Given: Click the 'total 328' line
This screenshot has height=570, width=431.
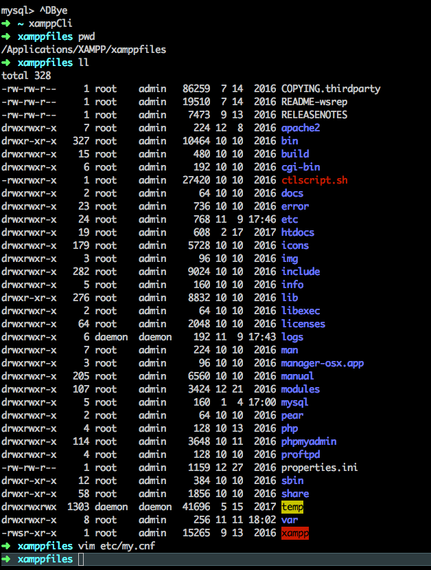Looking at the screenshot, I should [26, 76].
